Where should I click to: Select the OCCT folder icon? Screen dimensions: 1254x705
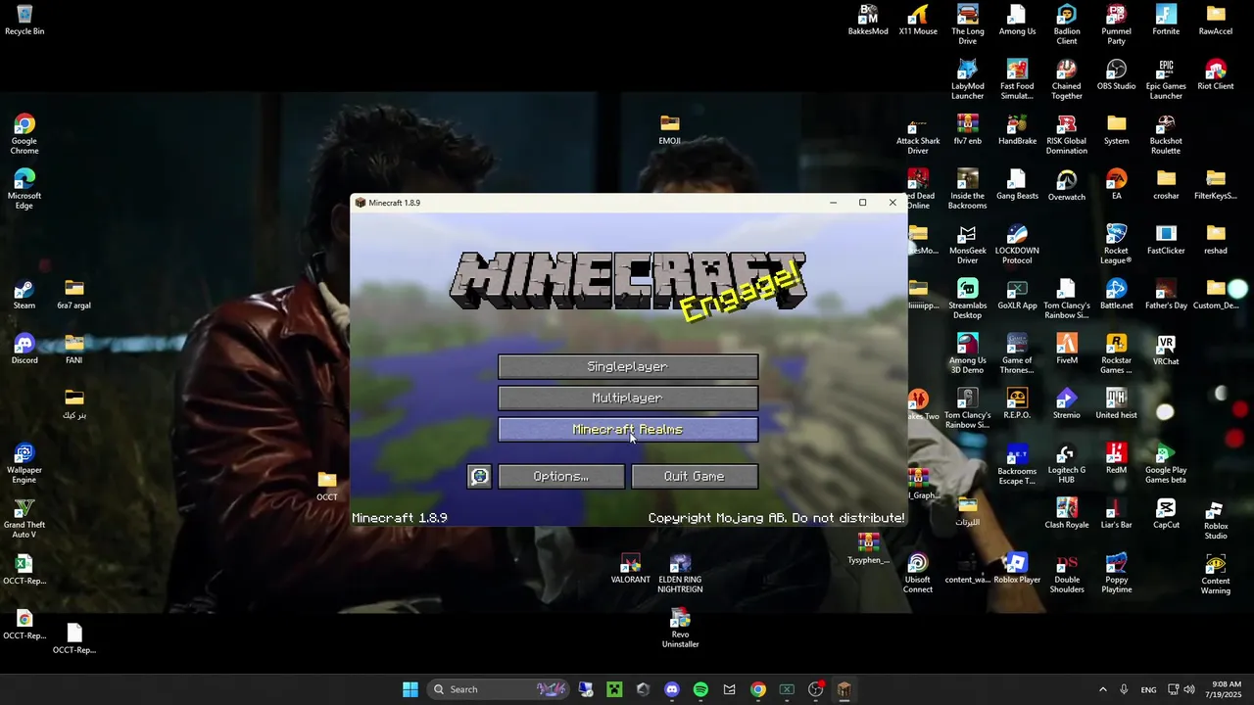tap(327, 486)
